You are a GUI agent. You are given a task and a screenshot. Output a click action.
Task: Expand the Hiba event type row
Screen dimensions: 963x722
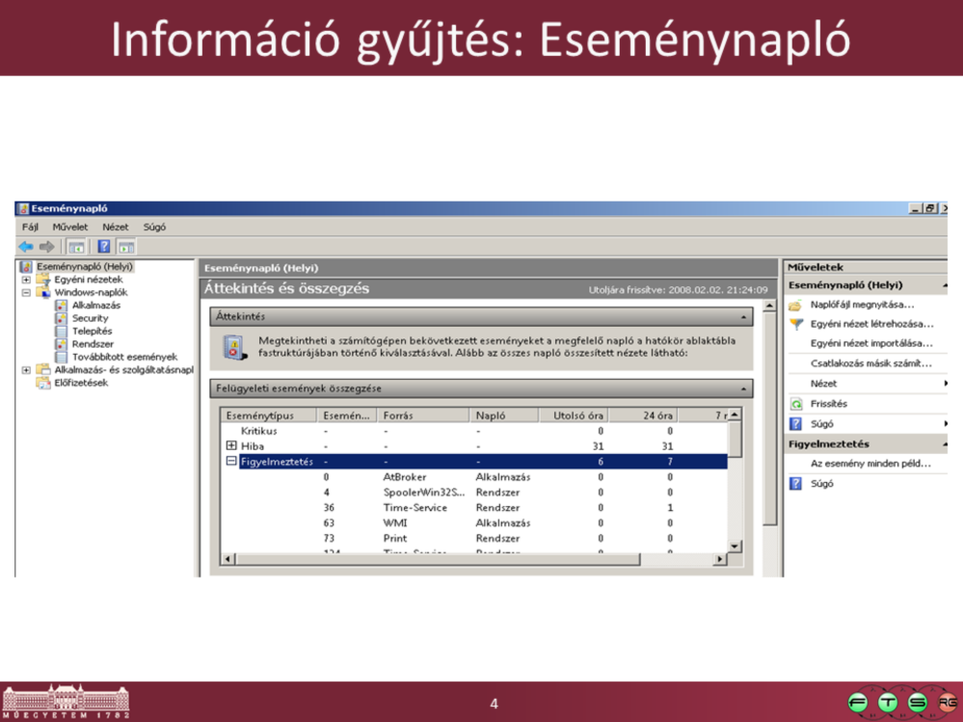[231, 445]
